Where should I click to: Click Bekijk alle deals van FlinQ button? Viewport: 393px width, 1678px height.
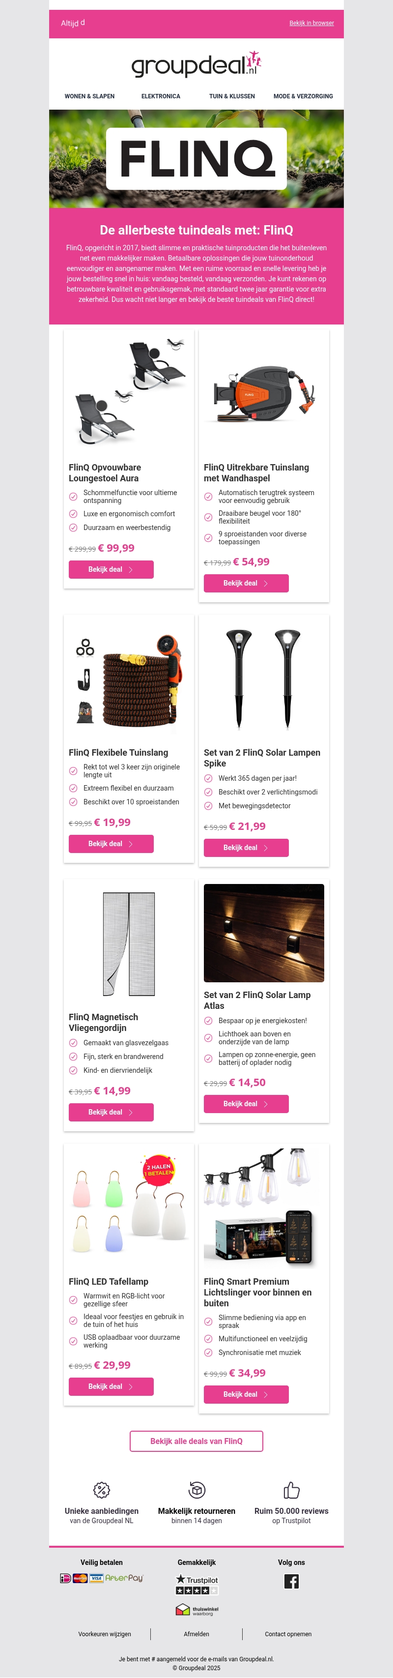click(196, 1441)
